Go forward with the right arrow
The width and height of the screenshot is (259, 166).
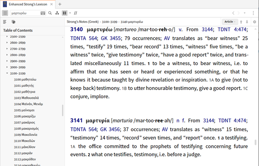coord(238,13)
